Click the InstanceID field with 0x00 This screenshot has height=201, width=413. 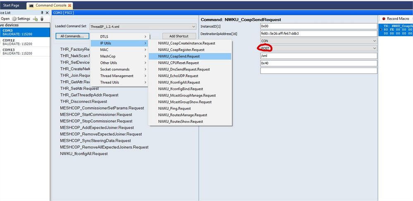(x=319, y=26)
